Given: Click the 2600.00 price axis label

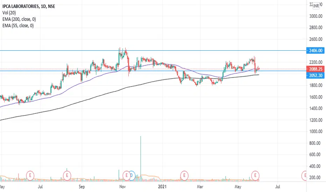Looking at the screenshot, I should click(316, 39).
